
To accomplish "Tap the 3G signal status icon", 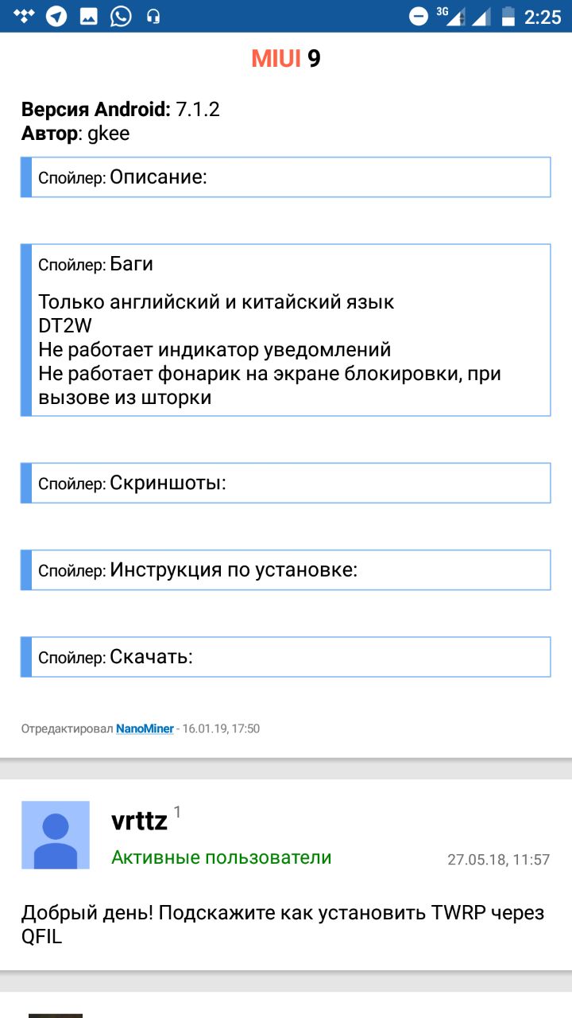I will (x=450, y=16).
